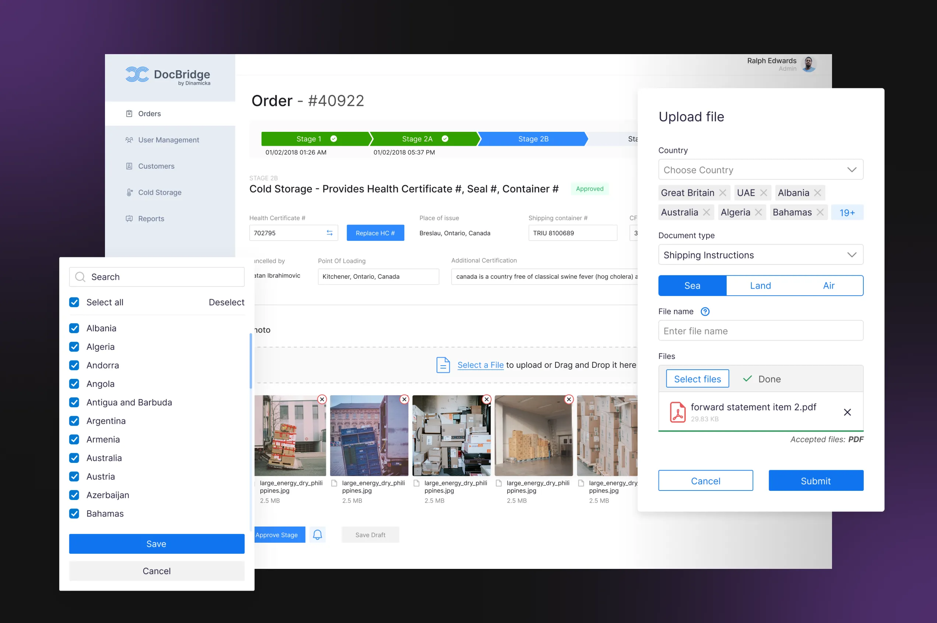937x623 pixels.
Task: Click the File name help question icon
Action: point(705,311)
